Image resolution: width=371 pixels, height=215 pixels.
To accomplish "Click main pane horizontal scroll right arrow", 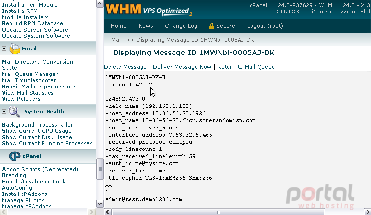I will (368, 212).
